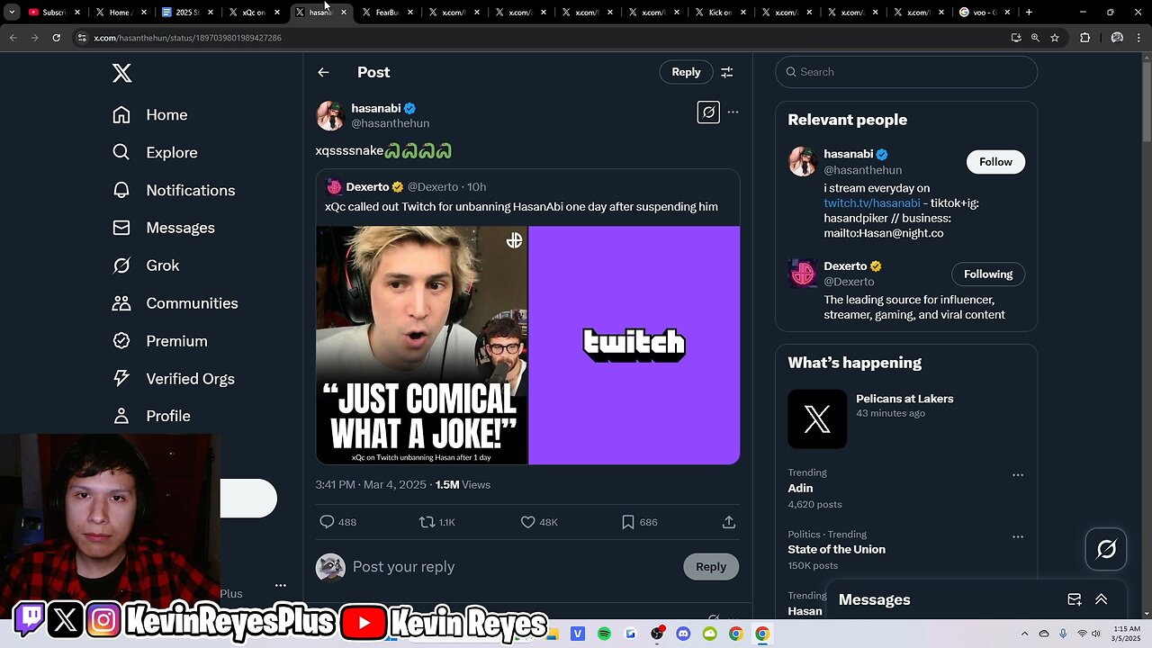Open Communities in the sidebar
1152x648 pixels.
click(x=175, y=303)
